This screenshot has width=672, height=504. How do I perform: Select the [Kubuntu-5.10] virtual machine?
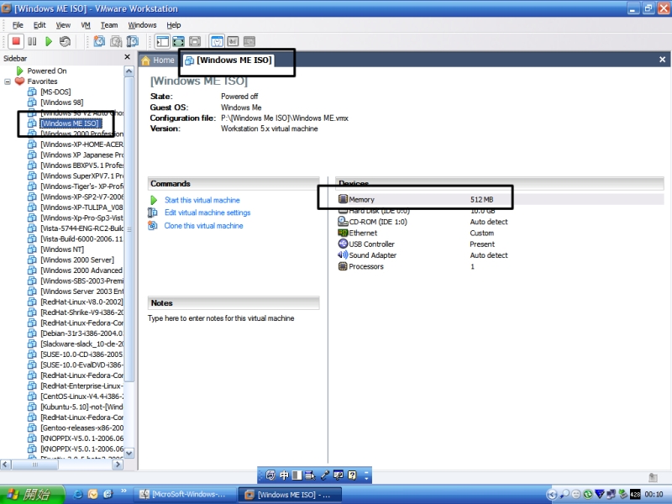(x=81, y=407)
